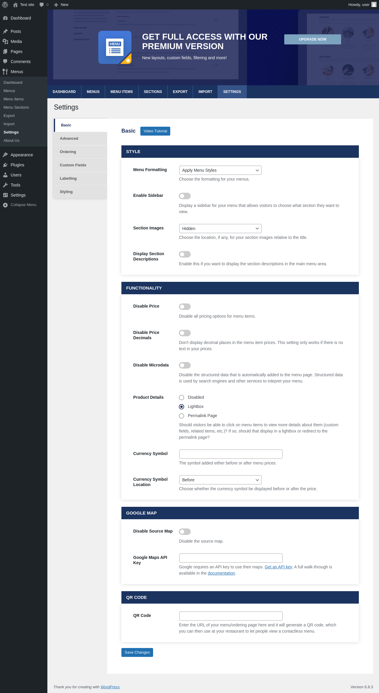The width and height of the screenshot is (379, 693).
Task: Open the MENUS plugin tab
Action: 93,92
